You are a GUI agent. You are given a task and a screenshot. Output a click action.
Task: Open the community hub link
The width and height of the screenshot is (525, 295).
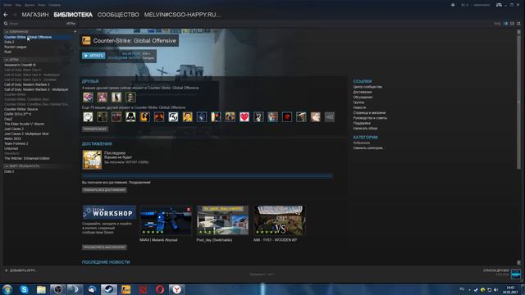pos(367,87)
